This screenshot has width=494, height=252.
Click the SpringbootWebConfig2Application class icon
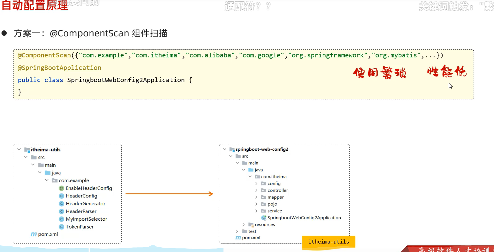pos(264,218)
